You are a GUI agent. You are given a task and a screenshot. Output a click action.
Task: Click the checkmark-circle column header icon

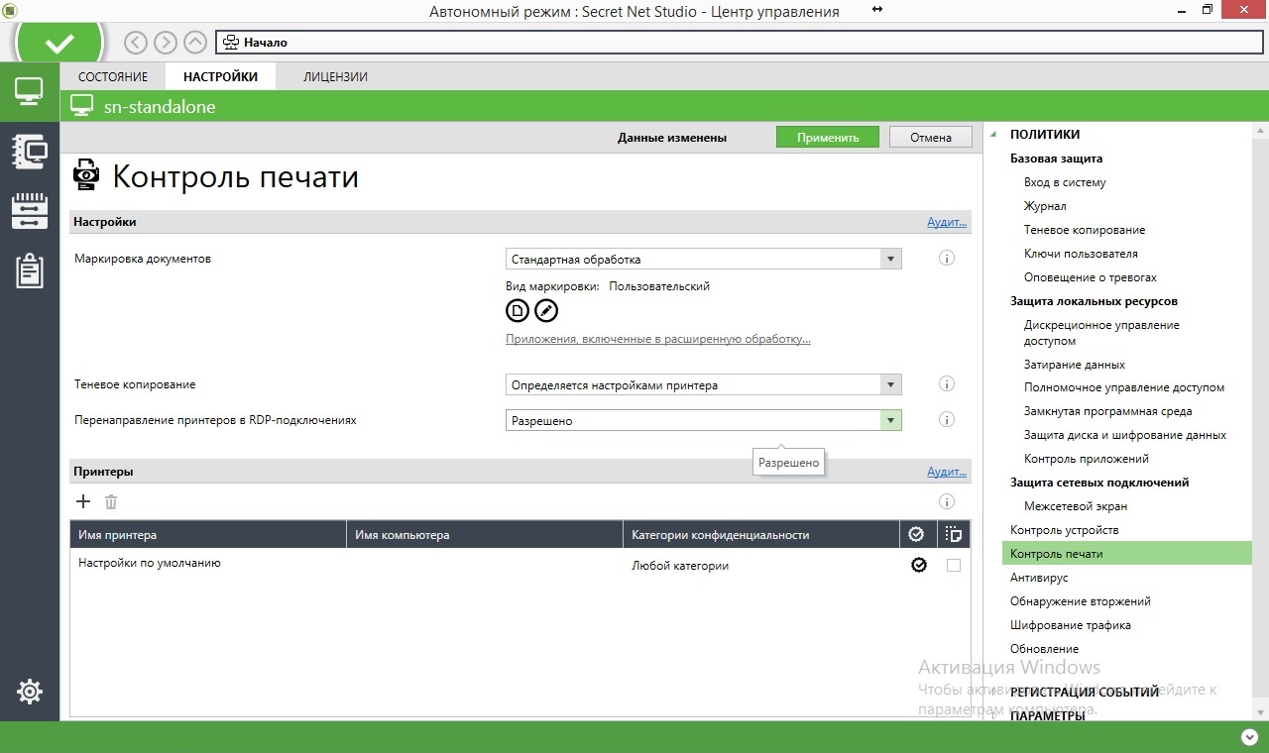(x=916, y=535)
